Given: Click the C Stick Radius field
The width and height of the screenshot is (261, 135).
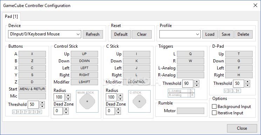Looking at the screenshot, I should point(111,97).
